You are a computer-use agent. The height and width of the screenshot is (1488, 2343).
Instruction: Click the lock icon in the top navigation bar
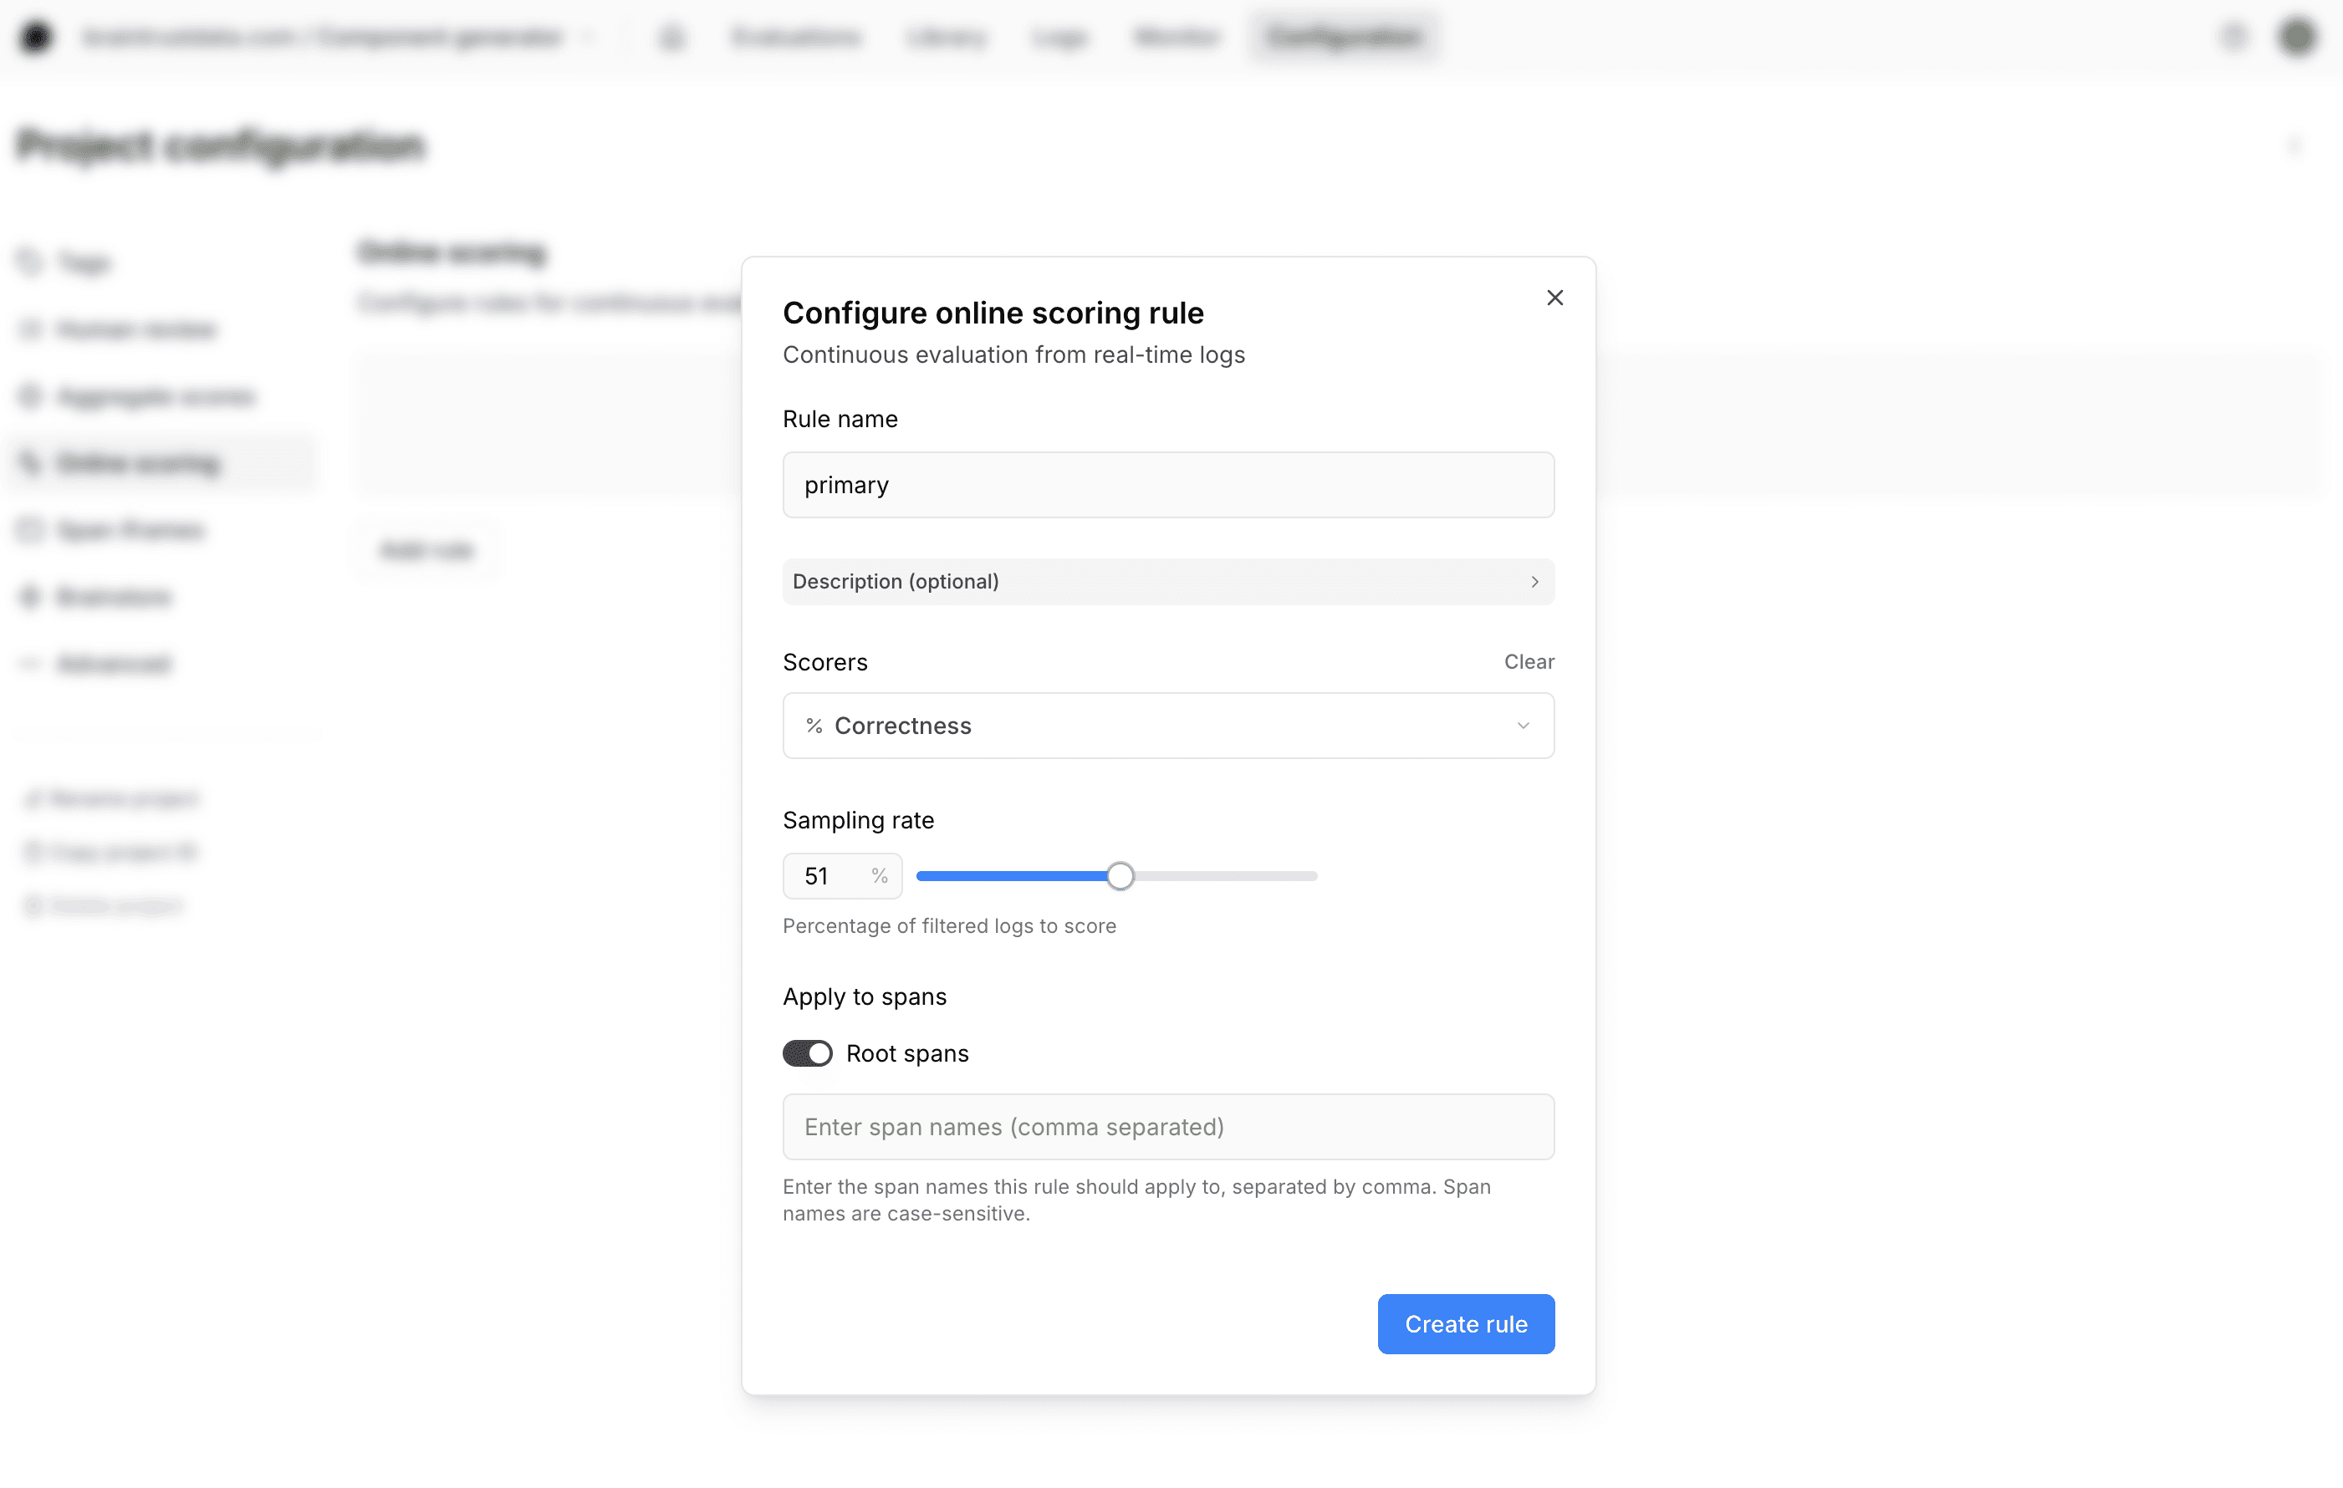671,36
